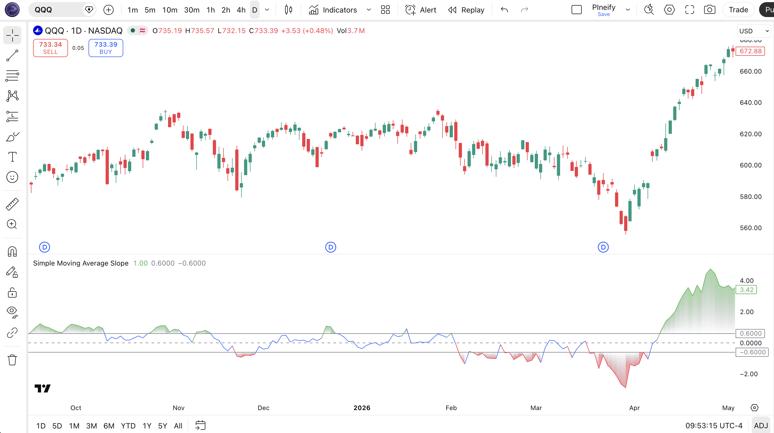Open the add symbol compare button

pos(109,10)
